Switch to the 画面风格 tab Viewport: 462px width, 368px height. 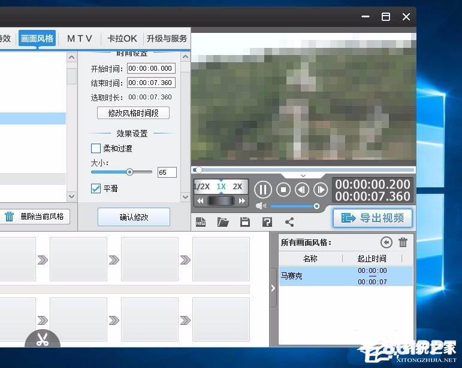37,38
